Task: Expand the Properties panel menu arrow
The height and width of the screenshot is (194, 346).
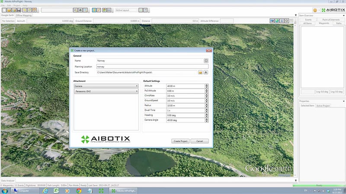Action: [343, 101]
